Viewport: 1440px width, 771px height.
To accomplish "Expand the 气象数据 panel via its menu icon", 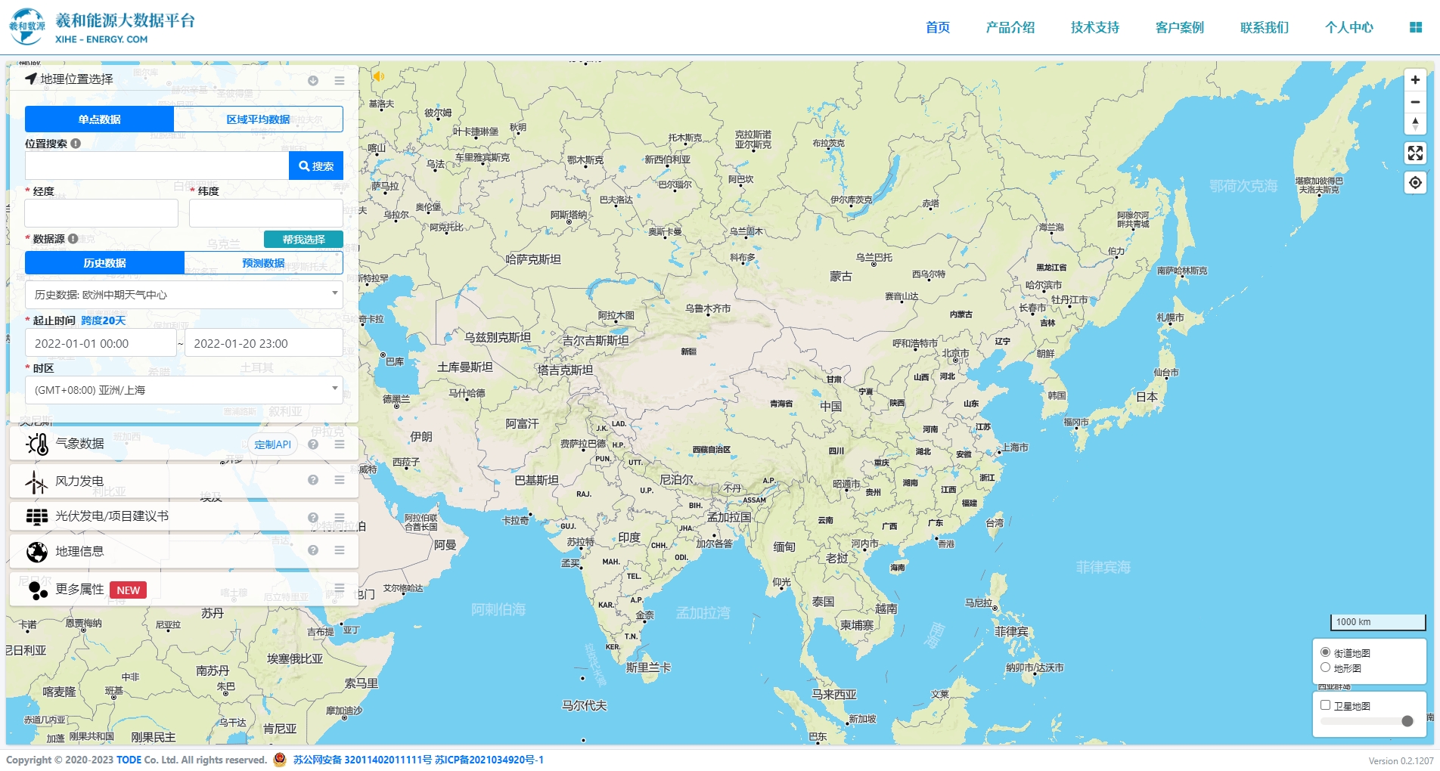I will pos(340,444).
